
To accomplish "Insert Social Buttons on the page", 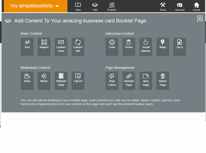I will (146, 46).
